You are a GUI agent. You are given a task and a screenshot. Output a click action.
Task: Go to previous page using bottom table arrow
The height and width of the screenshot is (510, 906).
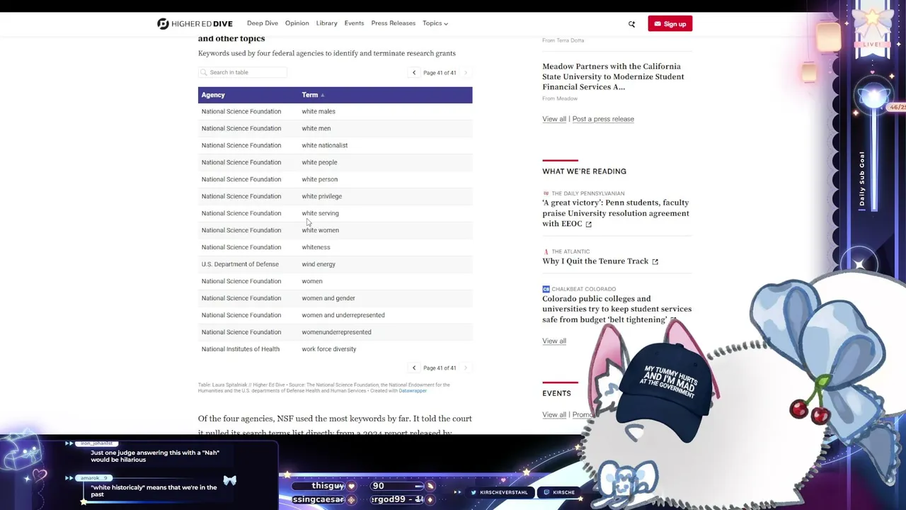tap(414, 368)
